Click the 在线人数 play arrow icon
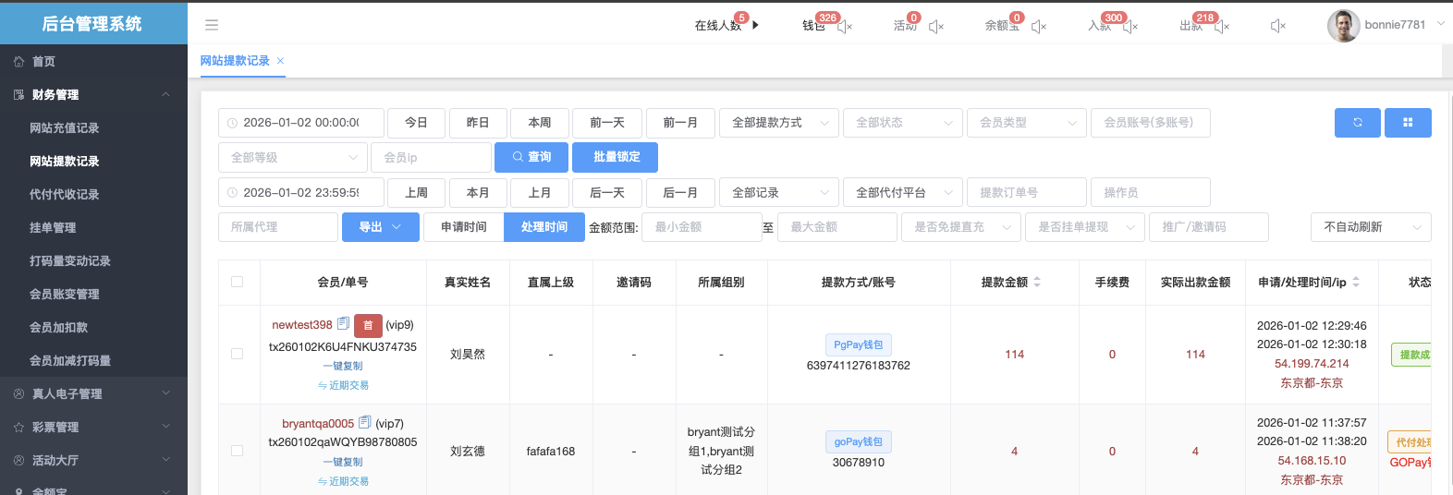 (755, 25)
